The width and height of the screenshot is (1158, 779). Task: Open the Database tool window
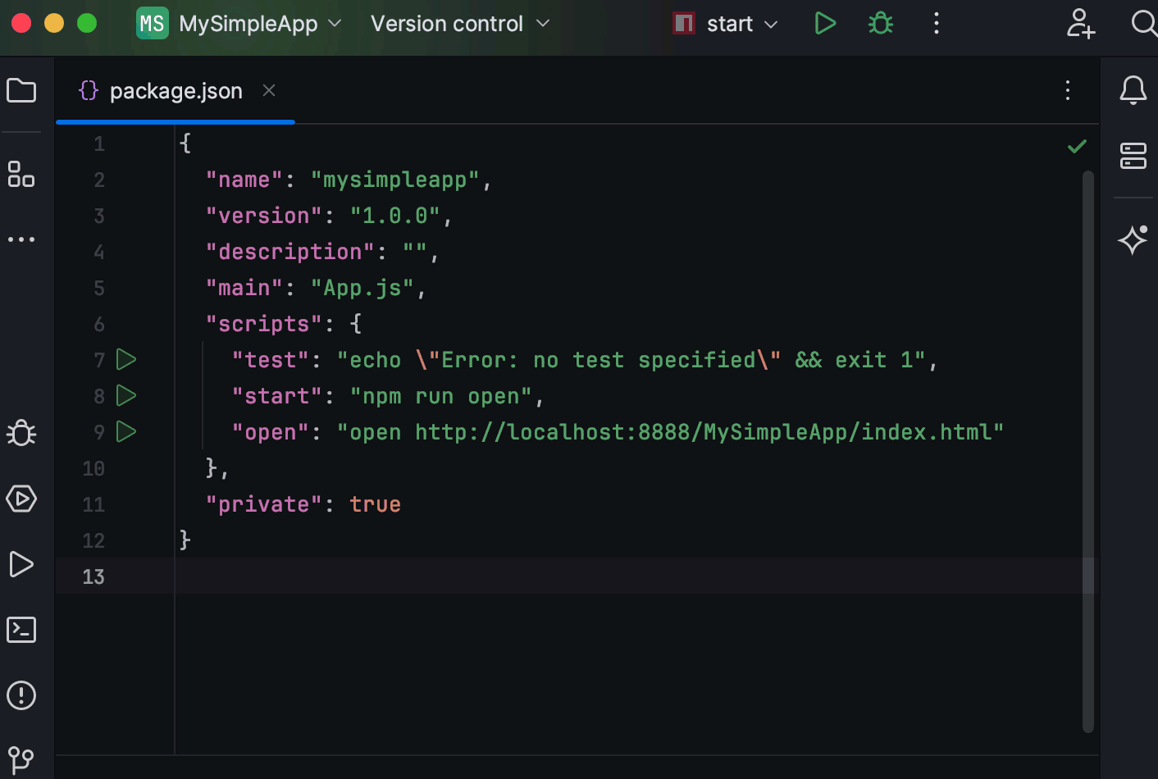coord(1133,156)
